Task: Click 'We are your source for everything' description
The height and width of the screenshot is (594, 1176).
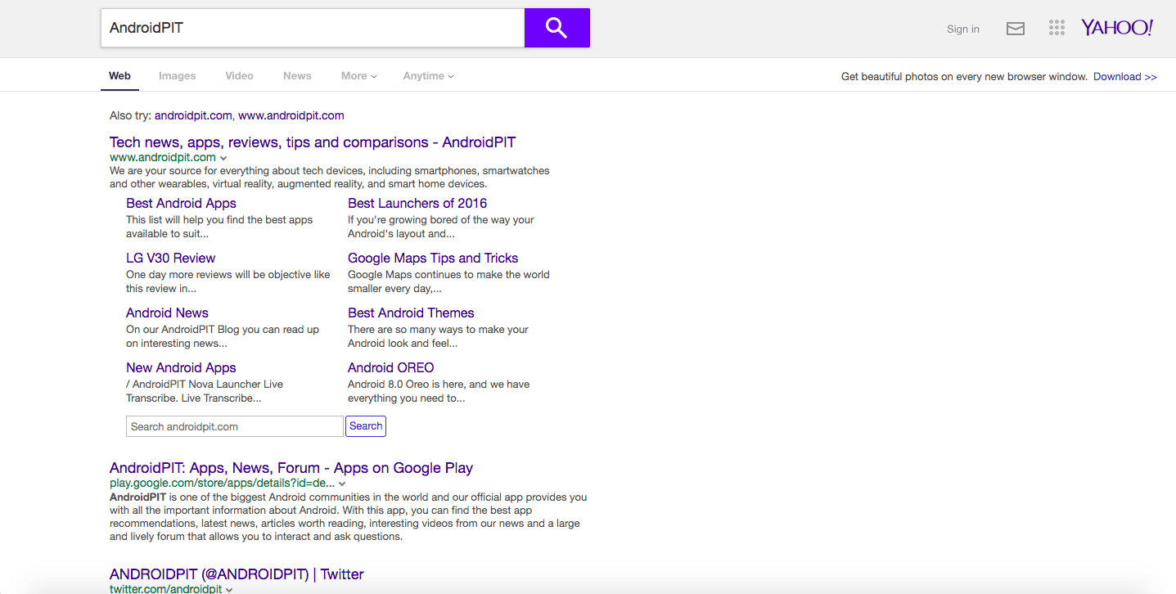Action: (330, 178)
